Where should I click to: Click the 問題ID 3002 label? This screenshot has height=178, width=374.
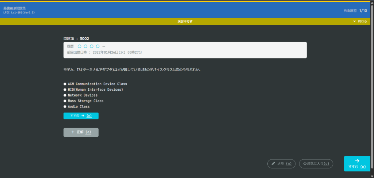(x=76, y=38)
